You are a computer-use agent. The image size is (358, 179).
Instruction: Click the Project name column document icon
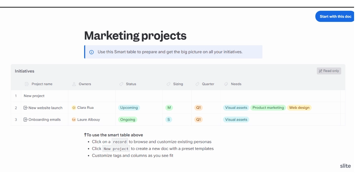(27, 84)
